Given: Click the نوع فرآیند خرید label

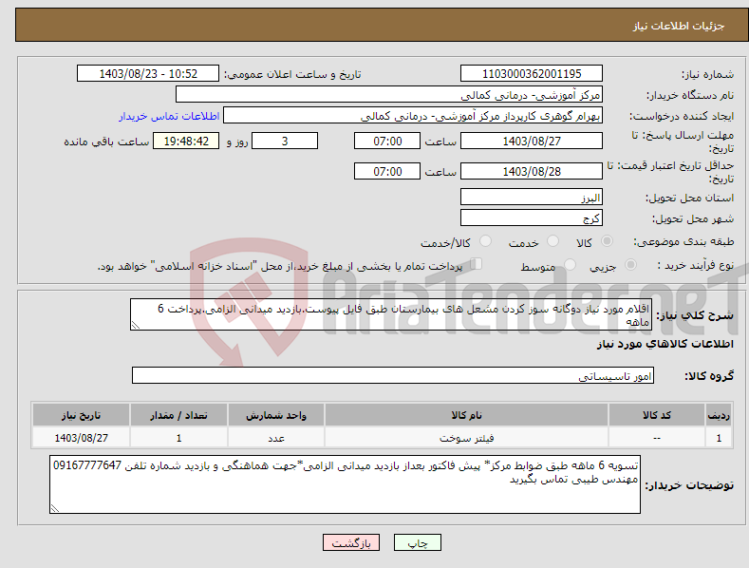Looking at the screenshot, I should pyautogui.click(x=696, y=265).
